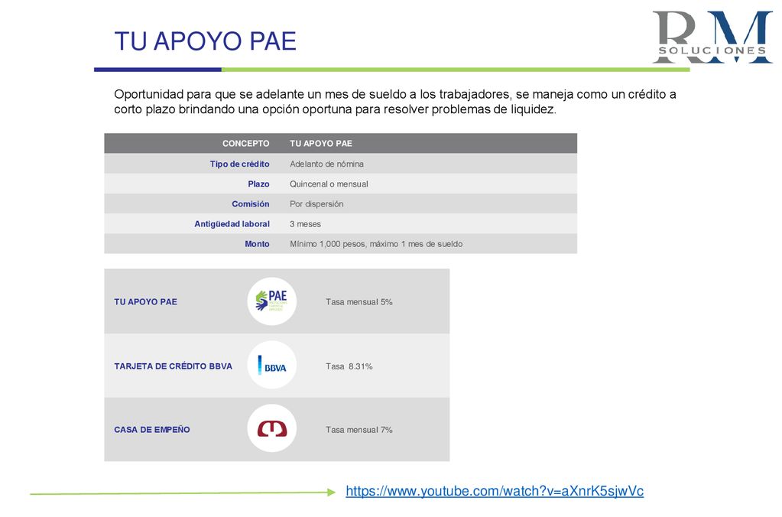Select the 'Adelanto de nómina' cell
Viewport: 782px width, 517px height.
(326, 164)
